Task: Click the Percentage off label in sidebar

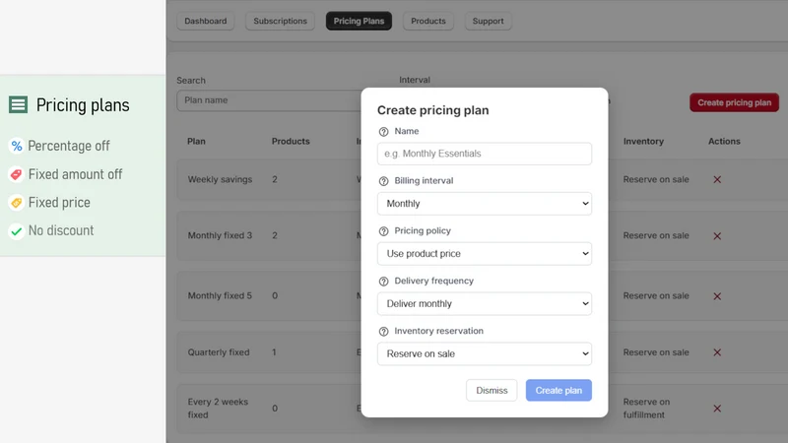Action: [69, 146]
